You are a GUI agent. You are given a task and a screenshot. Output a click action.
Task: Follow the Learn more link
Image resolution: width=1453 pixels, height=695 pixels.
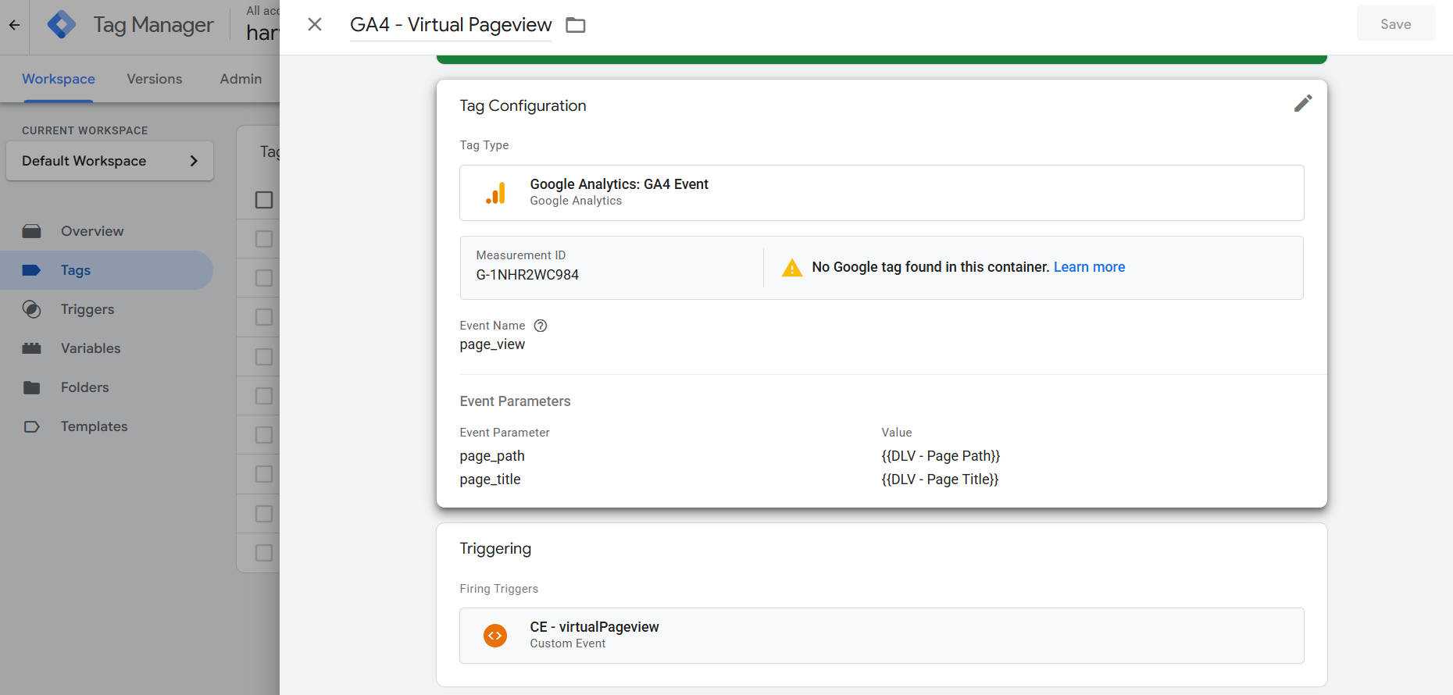1089,267
